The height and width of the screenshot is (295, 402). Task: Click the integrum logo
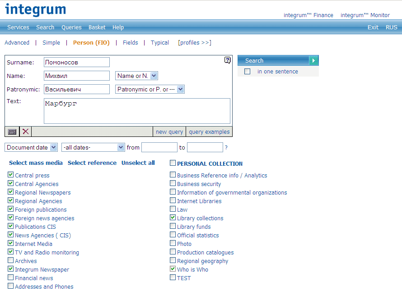[x=35, y=9]
